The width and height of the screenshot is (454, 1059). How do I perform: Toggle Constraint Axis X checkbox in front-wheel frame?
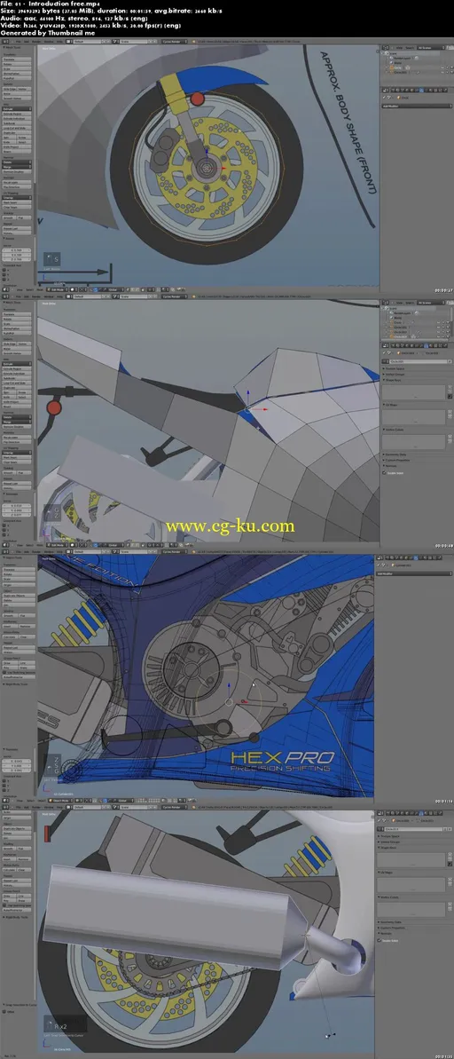click(4, 270)
